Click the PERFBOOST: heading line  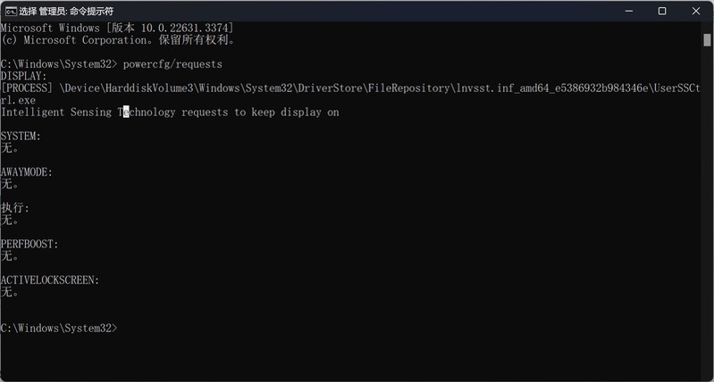(x=29, y=245)
